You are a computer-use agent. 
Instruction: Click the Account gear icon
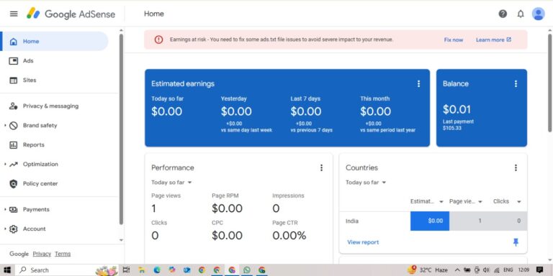click(x=14, y=229)
